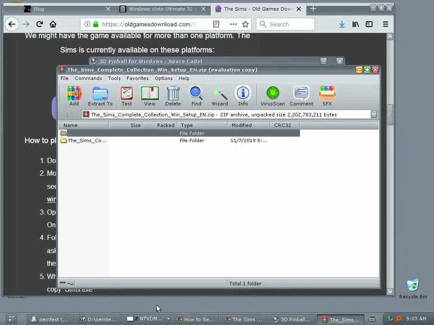
Task: Switch to oemtest taskbar item
Action: click(x=50, y=319)
